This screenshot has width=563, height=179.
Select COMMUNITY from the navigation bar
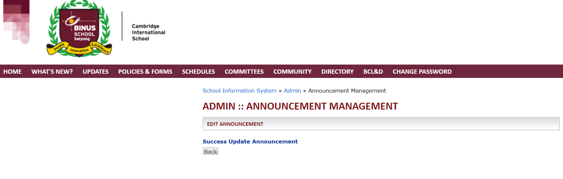292,72
